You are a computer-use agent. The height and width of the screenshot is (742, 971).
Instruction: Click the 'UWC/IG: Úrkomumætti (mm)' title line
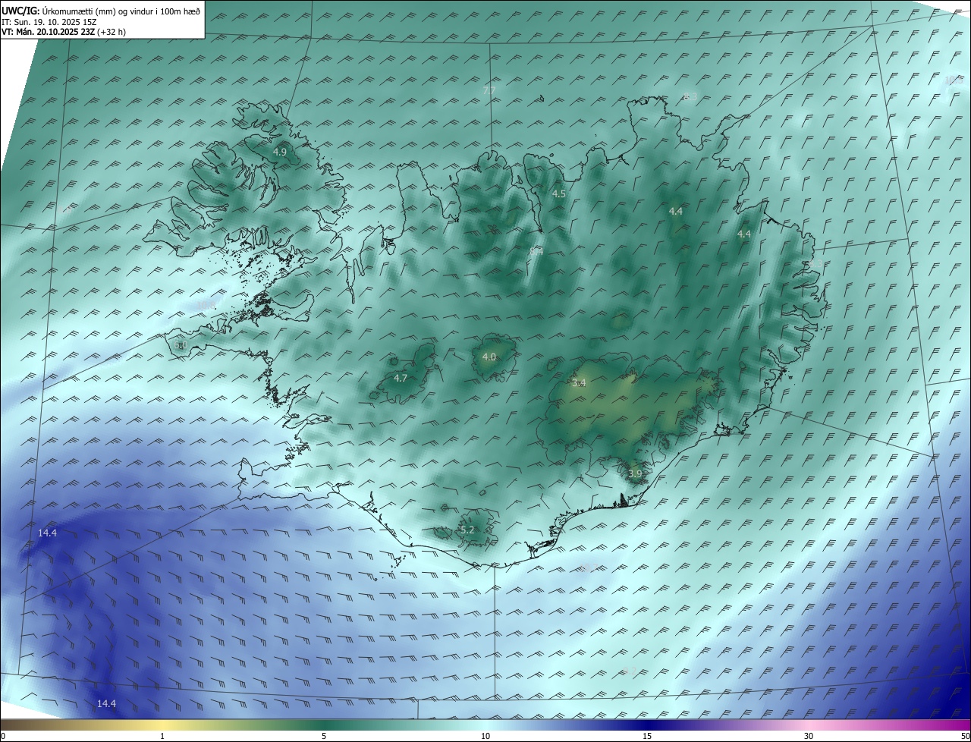(101, 11)
